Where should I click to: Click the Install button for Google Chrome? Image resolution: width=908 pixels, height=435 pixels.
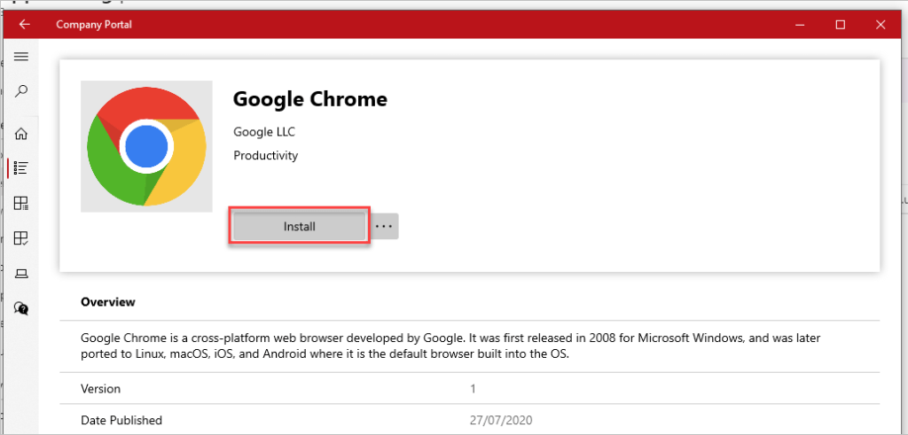300,226
